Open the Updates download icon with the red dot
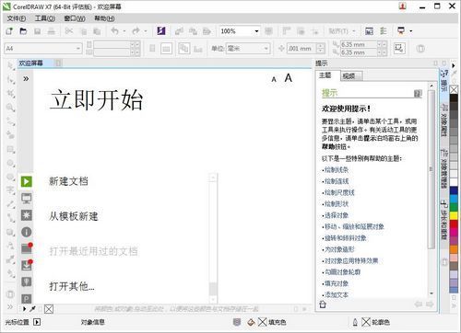461x333 pixels. [x=27, y=265]
